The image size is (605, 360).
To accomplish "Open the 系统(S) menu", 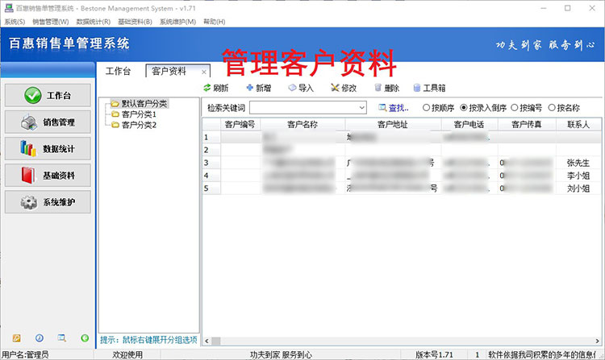I will tap(15, 22).
